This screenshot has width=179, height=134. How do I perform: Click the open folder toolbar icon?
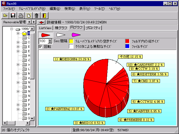tap(6, 15)
